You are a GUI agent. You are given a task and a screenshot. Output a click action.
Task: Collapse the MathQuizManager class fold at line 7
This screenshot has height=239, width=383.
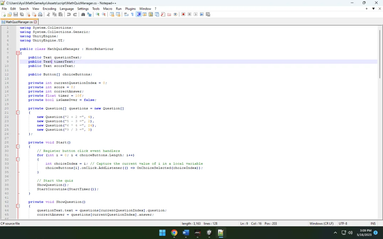tap(18, 53)
